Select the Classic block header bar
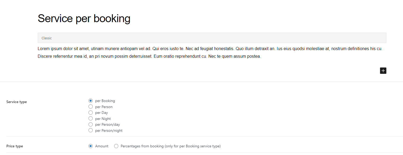 pyautogui.click(x=212, y=38)
